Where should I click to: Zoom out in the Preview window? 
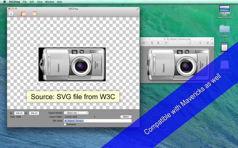pos(152,43)
